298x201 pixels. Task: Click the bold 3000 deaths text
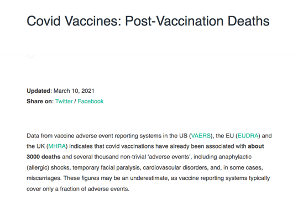[44, 157]
